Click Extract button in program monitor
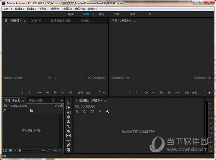The image size is (216, 160). [195, 92]
